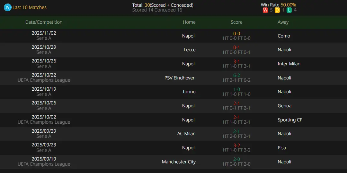
Task: Click the red W wins badge
Action: (265, 10)
